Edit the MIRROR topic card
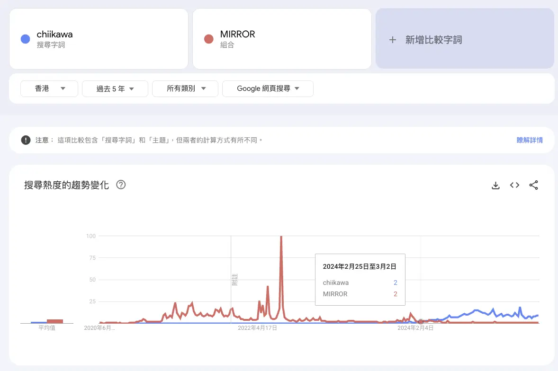This screenshot has width=558, height=371. 282,39
